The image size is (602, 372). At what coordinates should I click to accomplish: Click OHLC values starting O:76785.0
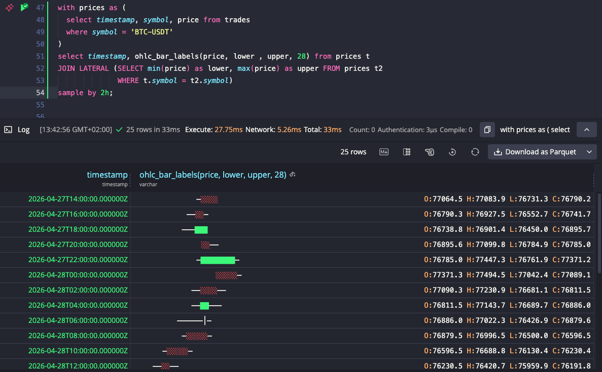507,259
